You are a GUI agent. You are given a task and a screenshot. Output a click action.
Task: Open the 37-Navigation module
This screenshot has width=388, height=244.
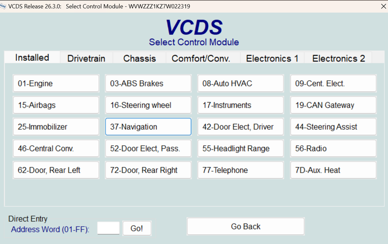point(148,127)
